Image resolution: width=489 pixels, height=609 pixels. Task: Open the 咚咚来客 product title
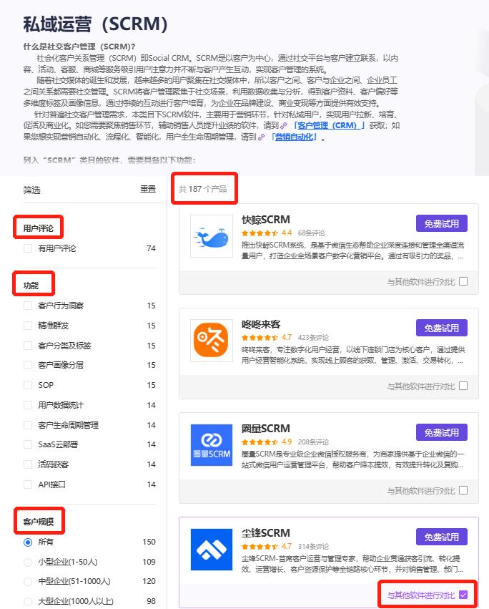coord(261,324)
